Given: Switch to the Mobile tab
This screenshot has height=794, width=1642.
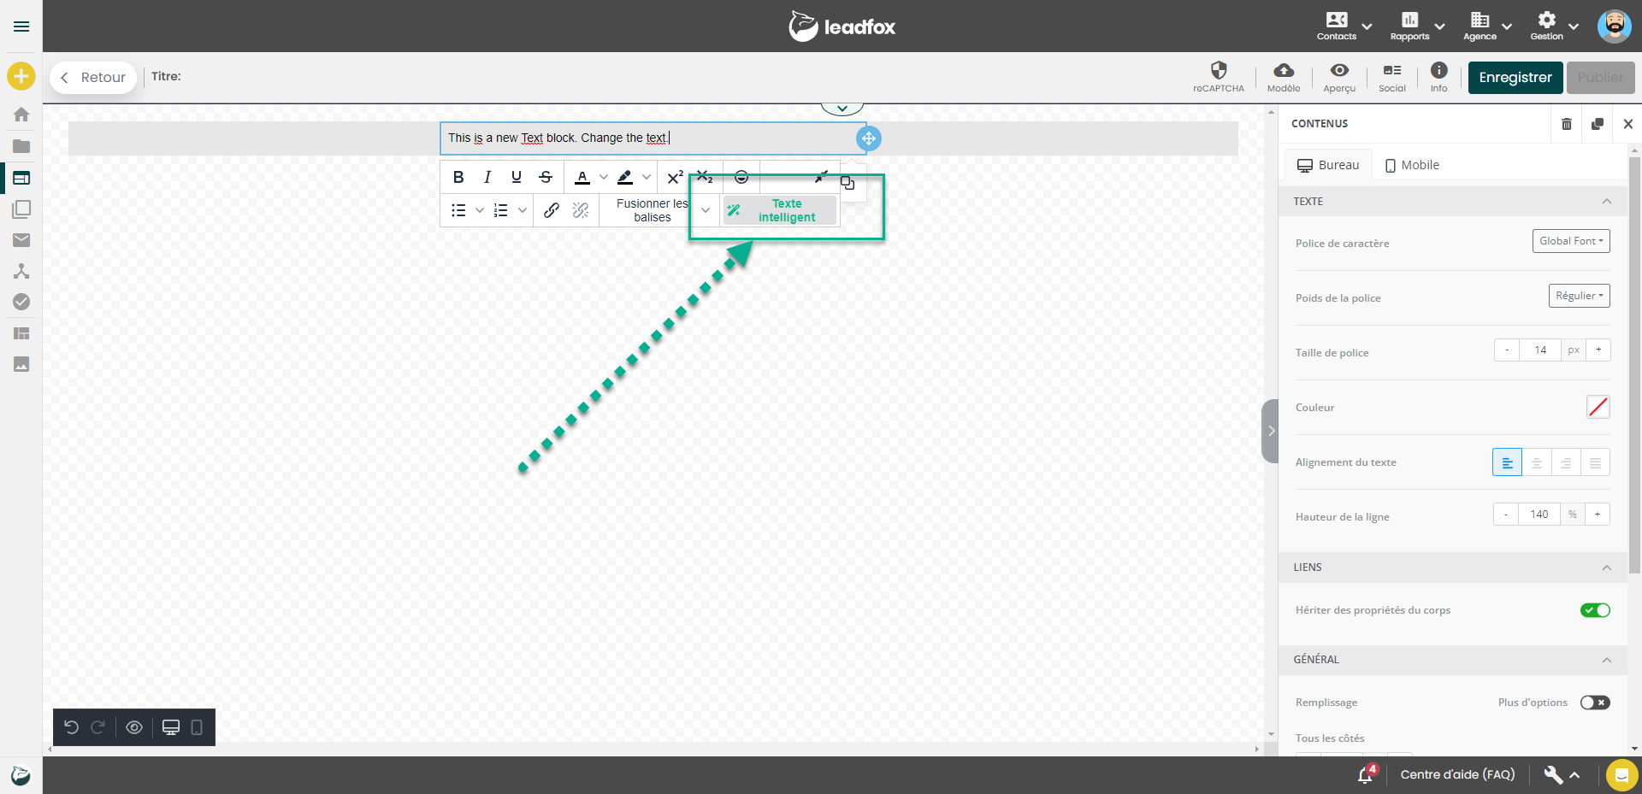Looking at the screenshot, I should tap(1412, 165).
